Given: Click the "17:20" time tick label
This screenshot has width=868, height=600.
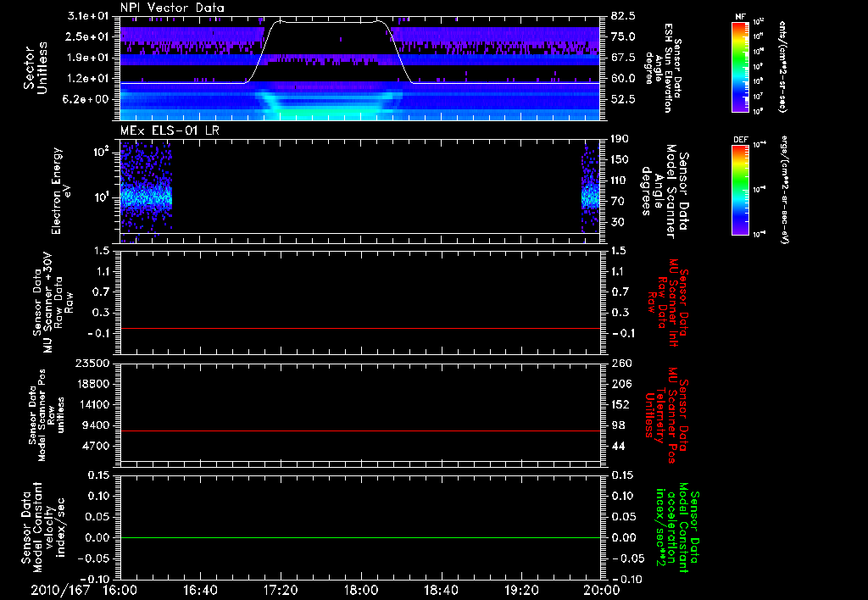Looking at the screenshot, I should (x=281, y=590).
